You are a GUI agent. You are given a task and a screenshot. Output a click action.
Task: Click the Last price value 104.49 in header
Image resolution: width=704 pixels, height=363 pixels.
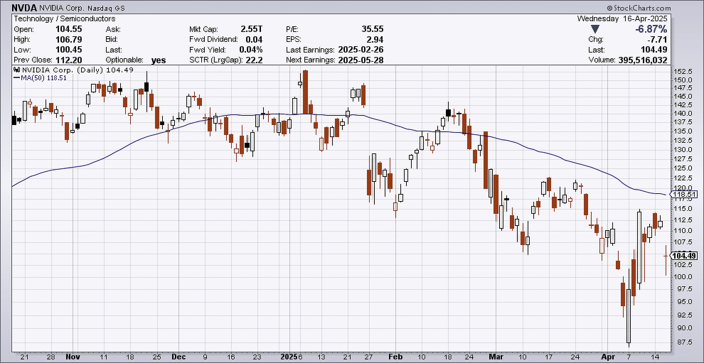(654, 50)
